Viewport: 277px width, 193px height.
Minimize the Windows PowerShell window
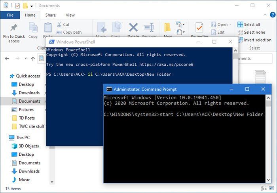pyautogui.click(x=198, y=42)
